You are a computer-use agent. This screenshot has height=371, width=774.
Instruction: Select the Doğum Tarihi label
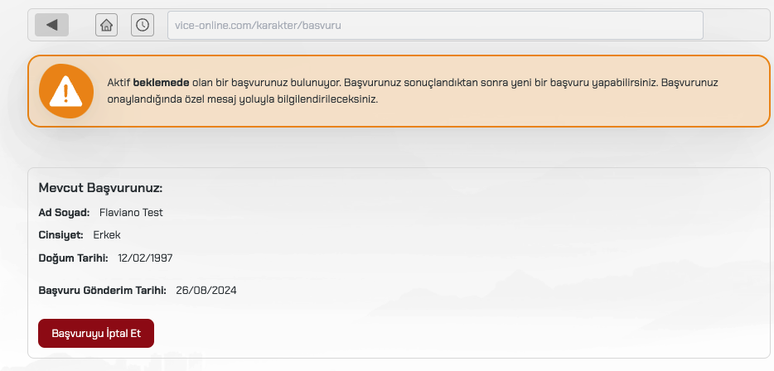pos(73,258)
